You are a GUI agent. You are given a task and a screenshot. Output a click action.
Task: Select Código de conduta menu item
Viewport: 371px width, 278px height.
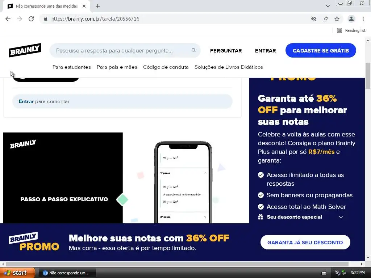pyautogui.click(x=166, y=67)
